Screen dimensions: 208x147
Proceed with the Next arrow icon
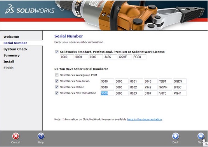coord(201,136)
